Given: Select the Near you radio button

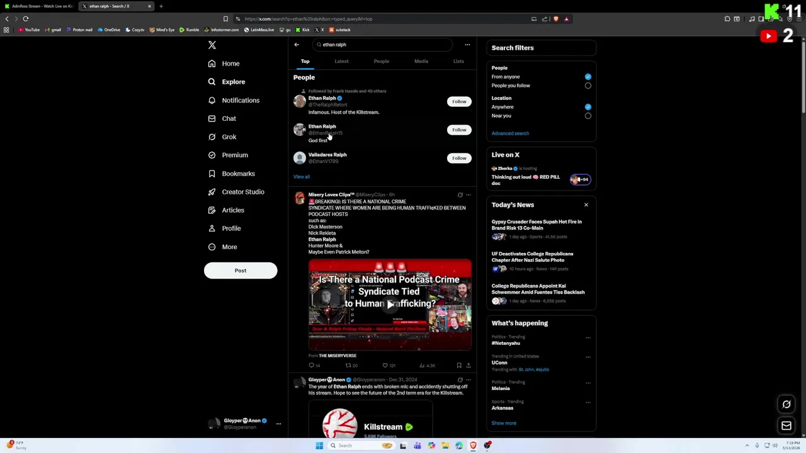Looking at the screenshot, I should click(588, 116).
